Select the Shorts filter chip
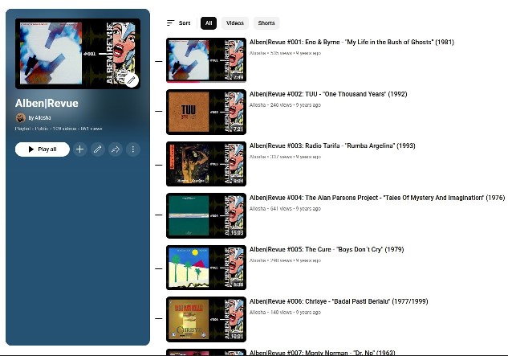This screenshot has height=356, width=508. click(x=266, y=23)
